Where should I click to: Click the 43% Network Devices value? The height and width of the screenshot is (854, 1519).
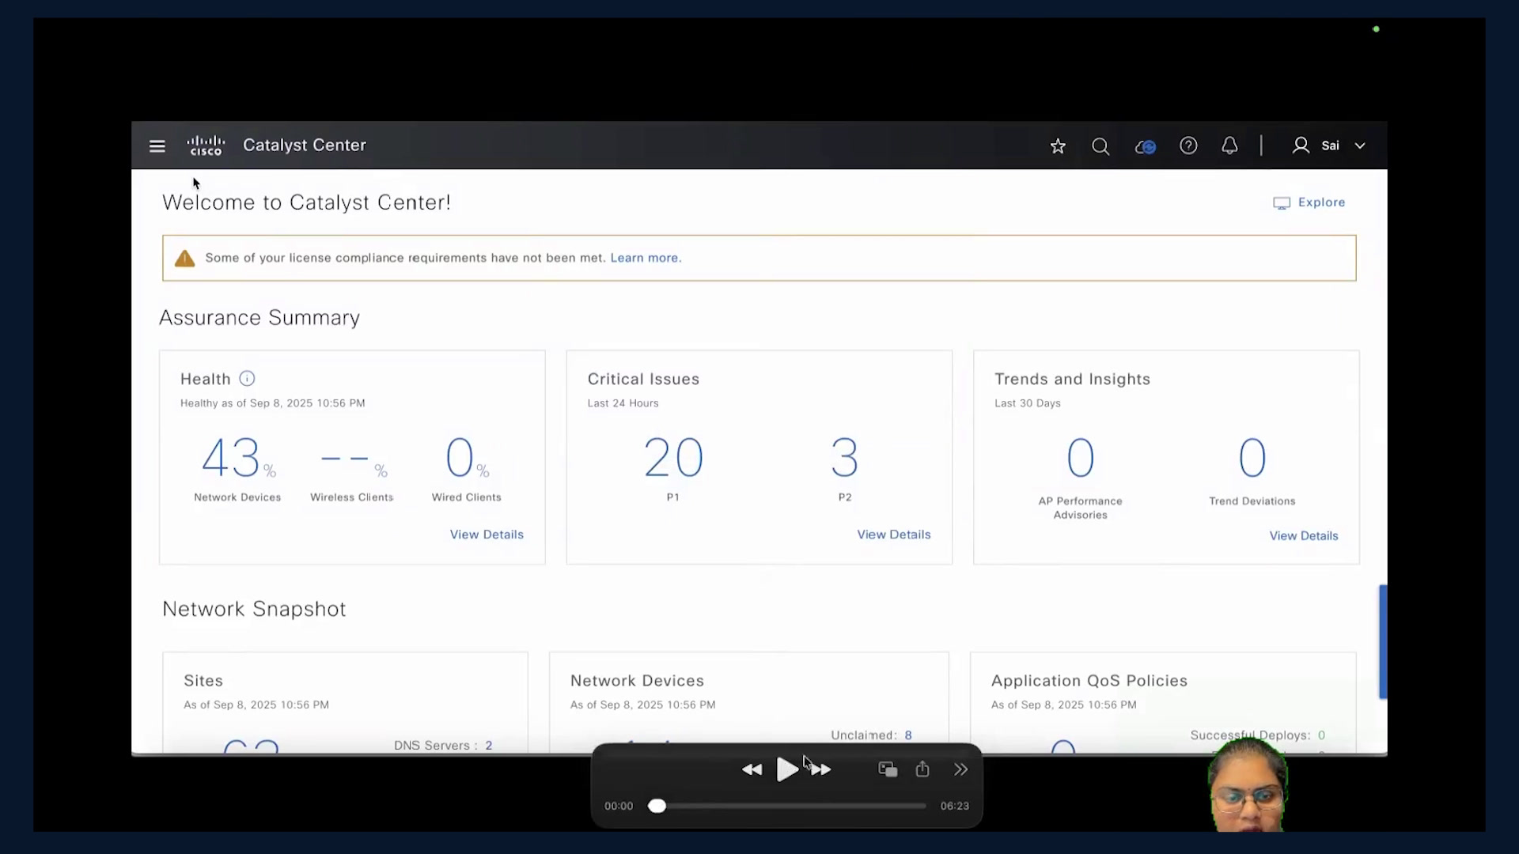(237, 459)
